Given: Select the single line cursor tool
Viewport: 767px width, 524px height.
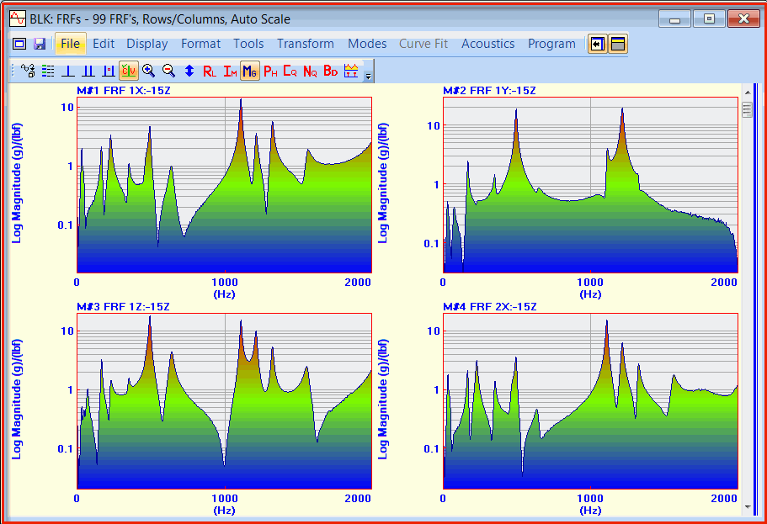Looking at the screenshot, I should pos(68,71).
